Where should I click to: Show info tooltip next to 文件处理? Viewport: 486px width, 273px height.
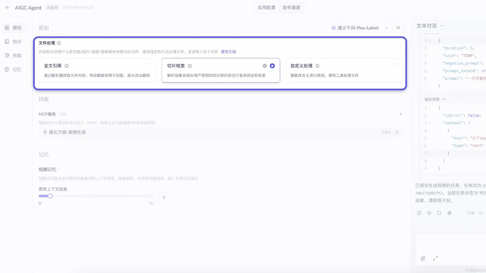(x=59, y=43)
